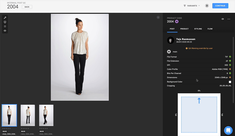Select the third side-view thumbnail
This screenshot has height=136, width=235.
[46, 115]
